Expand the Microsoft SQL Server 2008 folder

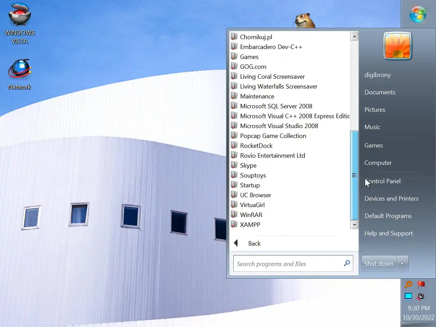point(290,106)
